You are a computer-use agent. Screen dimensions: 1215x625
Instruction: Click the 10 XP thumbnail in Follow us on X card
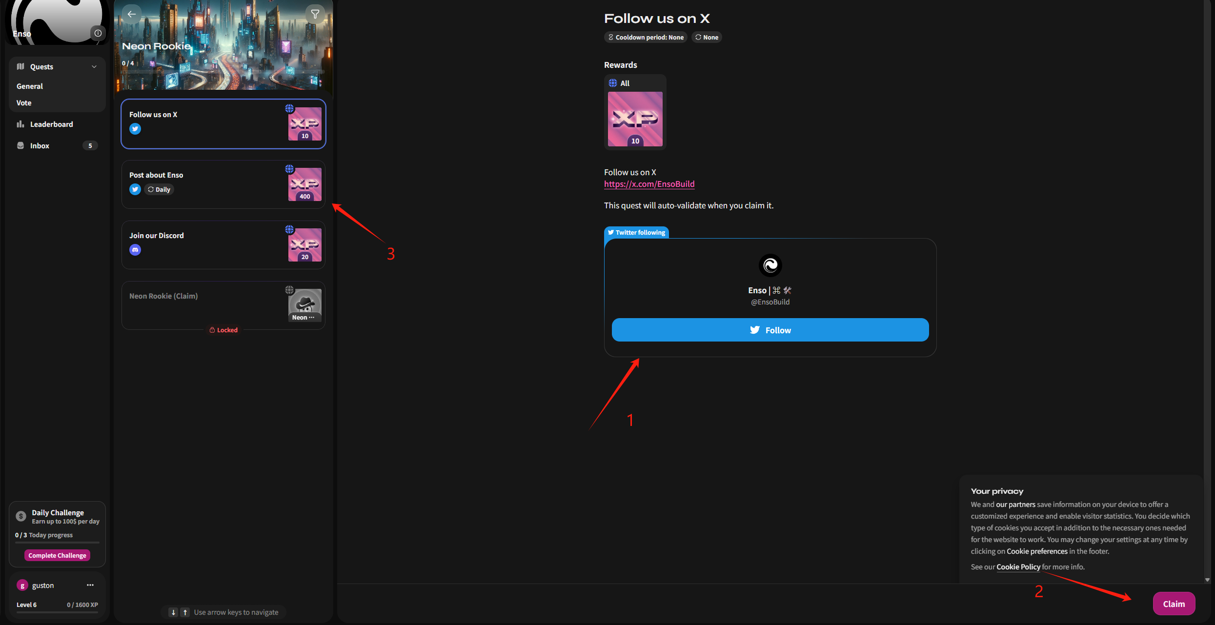tap(305, 124)
